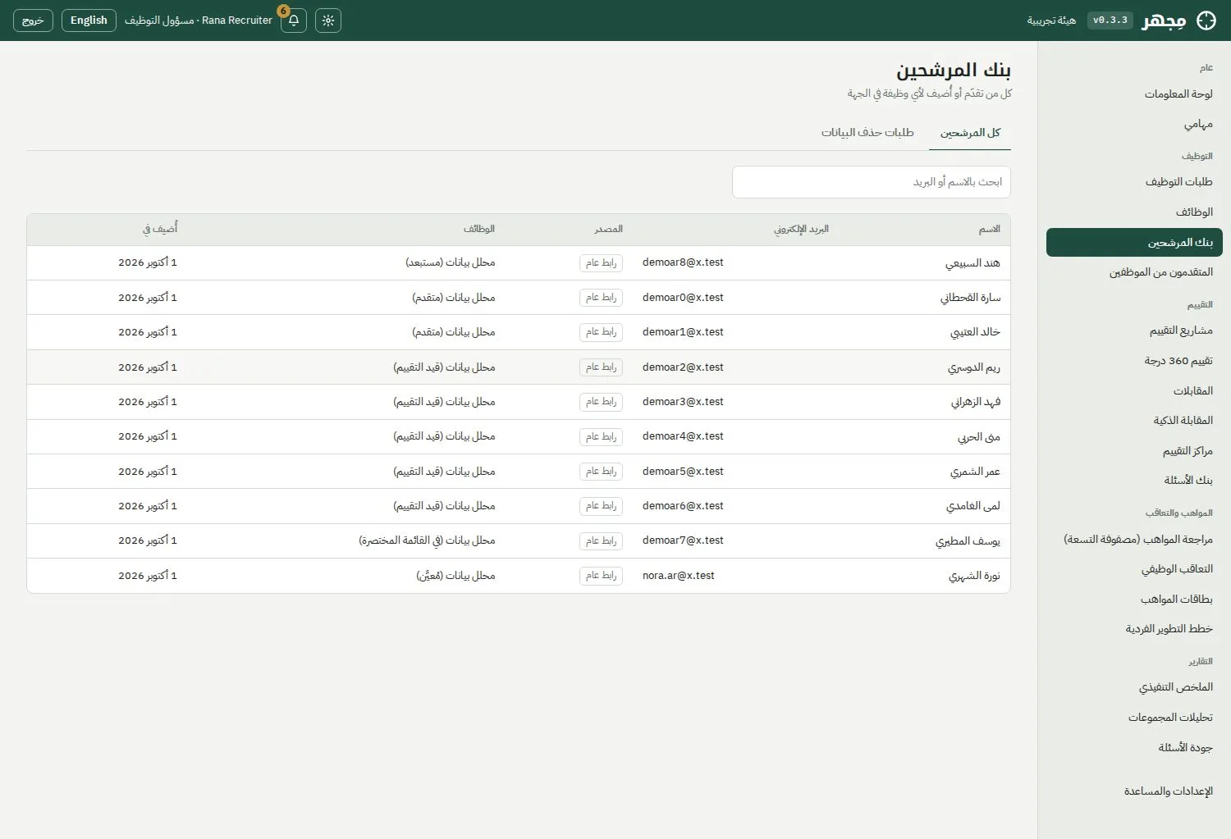1231x839 pixels.
Task: Open التعاقب الوظيفي sidebar item
Action: point(1134,569)
